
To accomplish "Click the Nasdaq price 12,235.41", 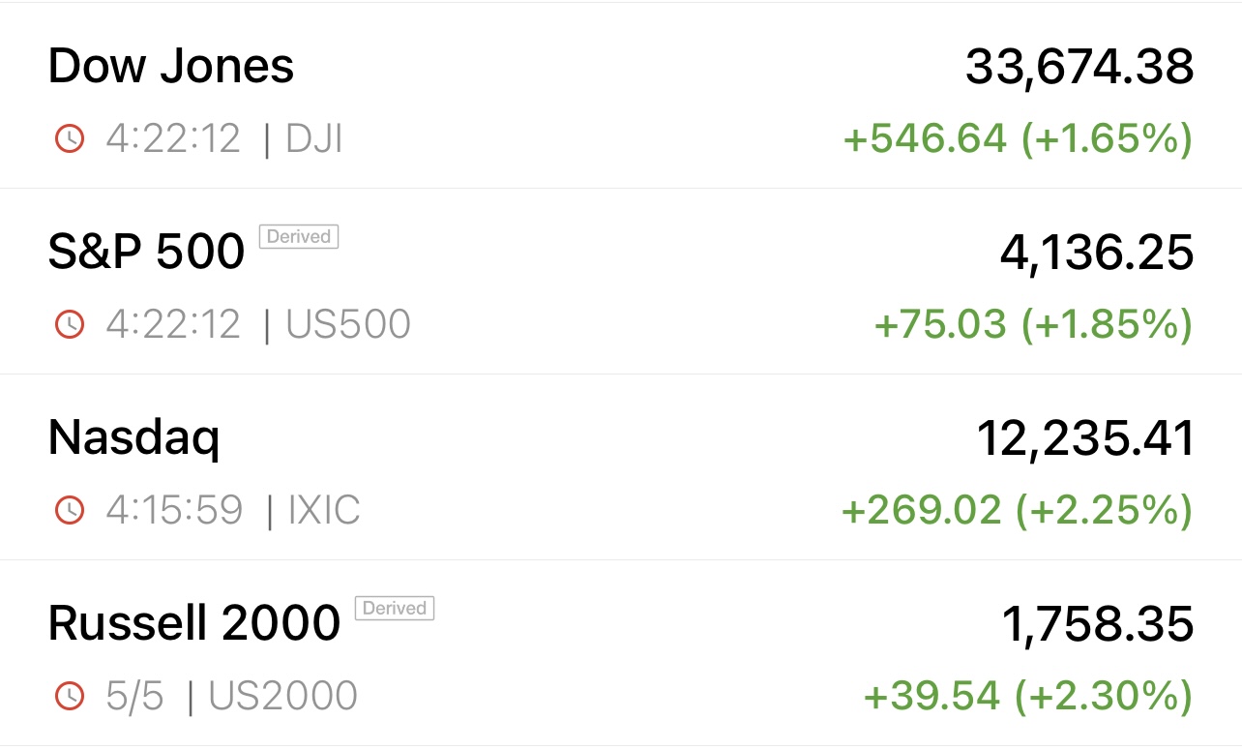I will (x=1085, y=438).
